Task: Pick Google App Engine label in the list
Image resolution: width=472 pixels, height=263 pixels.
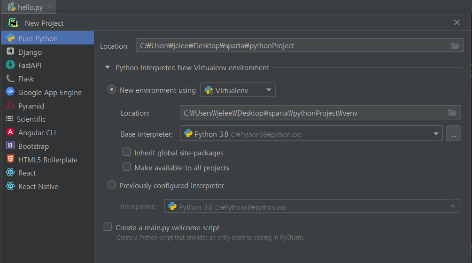Action: tap(50, 93)
